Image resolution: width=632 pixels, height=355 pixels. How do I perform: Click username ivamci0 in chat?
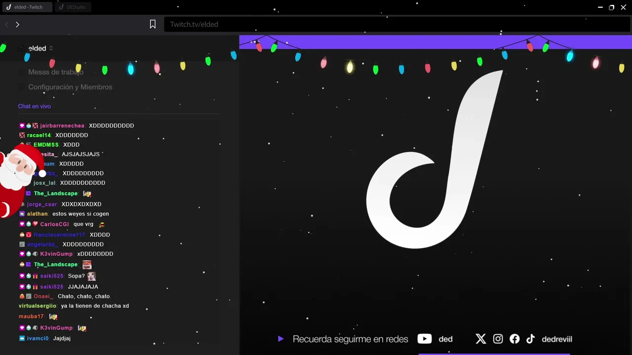click(38, 338)
